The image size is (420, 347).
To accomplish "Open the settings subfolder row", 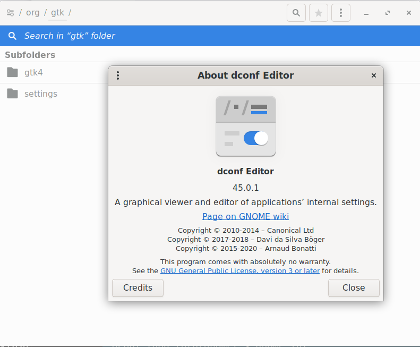I will tap(53, 94).
